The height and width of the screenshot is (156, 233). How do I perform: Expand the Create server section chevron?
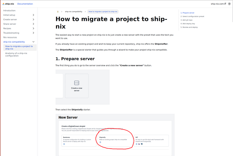pyautogui.click(x=33, y=19)
